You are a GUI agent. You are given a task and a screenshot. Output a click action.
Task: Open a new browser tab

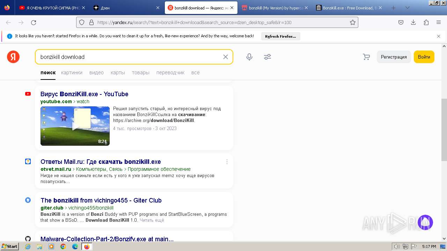point(393,8)
